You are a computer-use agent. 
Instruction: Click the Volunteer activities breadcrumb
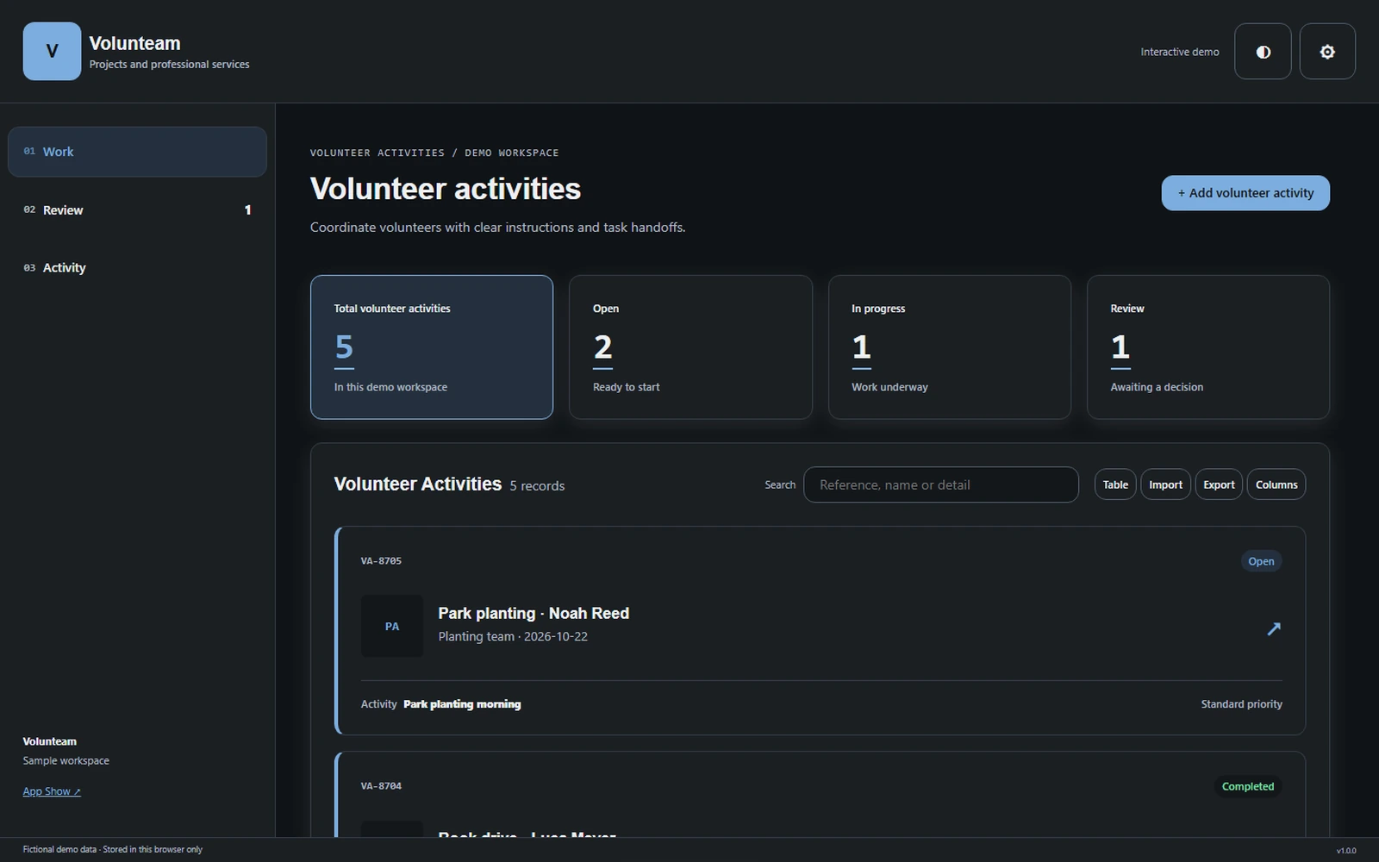378,153
